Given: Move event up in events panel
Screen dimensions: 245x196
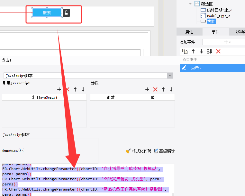Looking at the screenshot, I should pyautogui.click(x=193, y=51).
